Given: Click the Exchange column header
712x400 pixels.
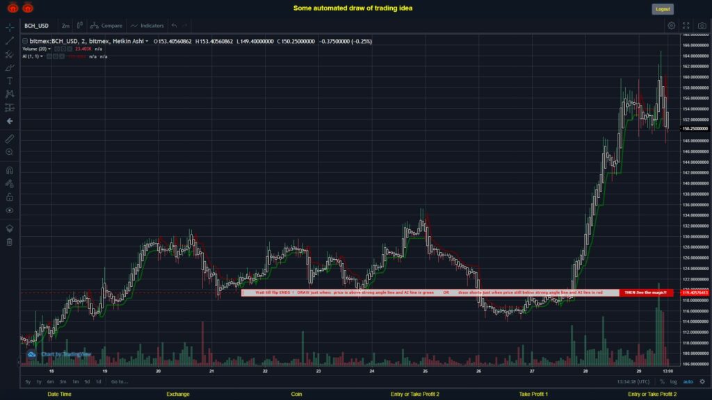Looking at the screenshot, I should 178,394.
